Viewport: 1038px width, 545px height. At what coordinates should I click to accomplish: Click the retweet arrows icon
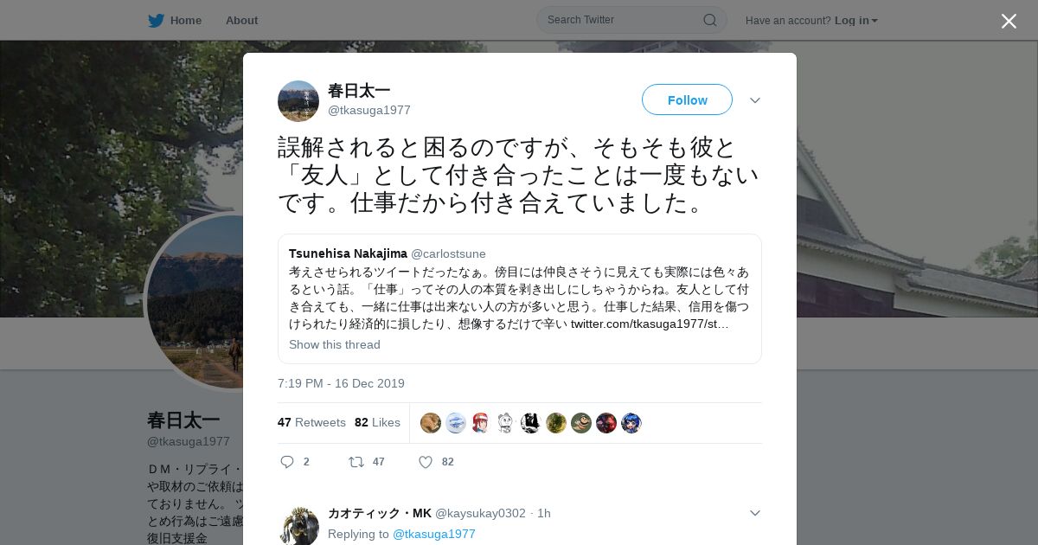click(356, 462)
